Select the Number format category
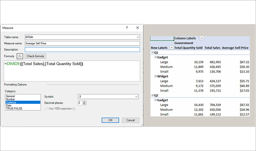 point(10,99)
